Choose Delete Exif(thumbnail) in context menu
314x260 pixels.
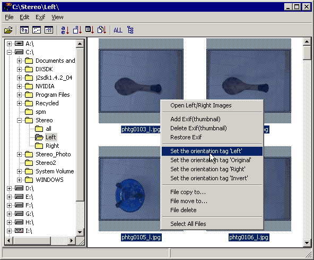pyautogui.click(x=212, y=128)
